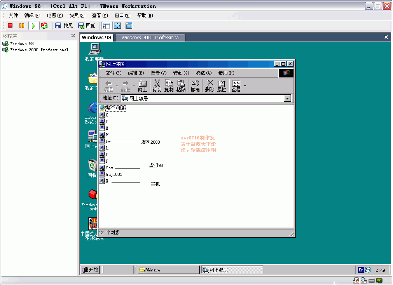Click the VMware Tools tray icon
393x285 pixels.
click(368, 270)
